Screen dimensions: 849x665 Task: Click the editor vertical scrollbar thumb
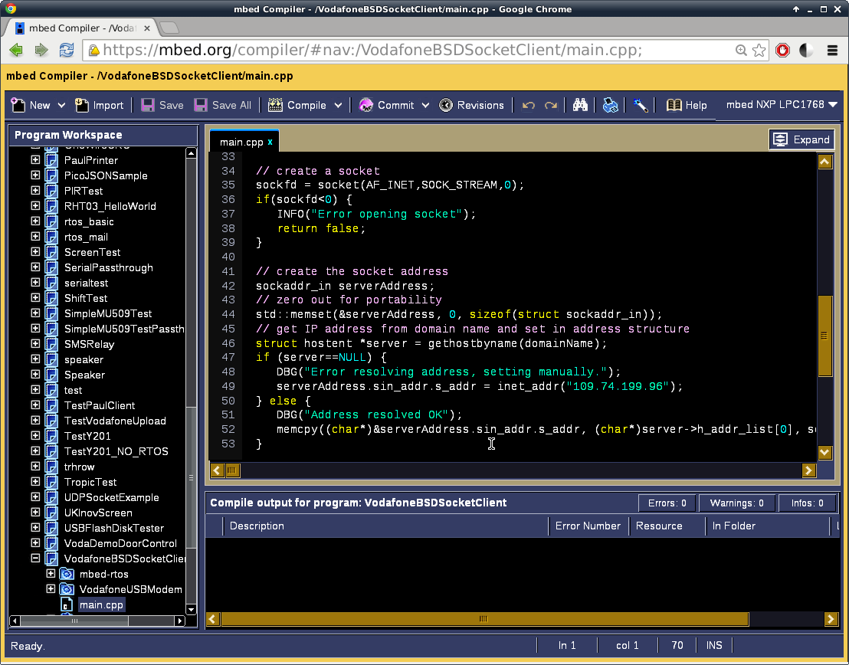824,336
